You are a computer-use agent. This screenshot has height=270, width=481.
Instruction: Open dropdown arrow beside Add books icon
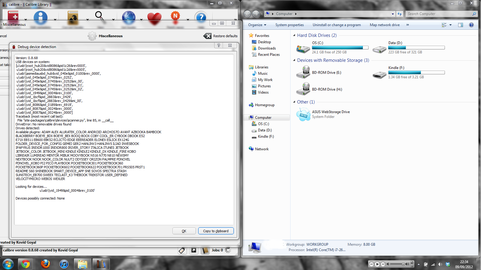click(26, 19)
